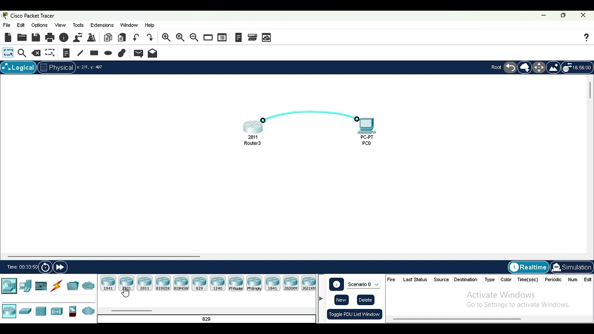Copy selection with the copy icon

pos(108,38)
